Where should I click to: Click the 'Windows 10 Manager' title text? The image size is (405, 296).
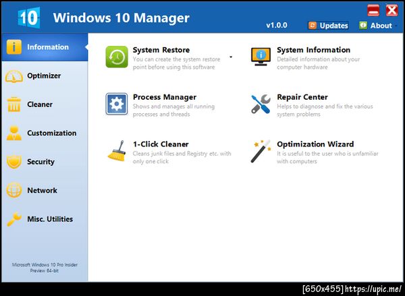coord(121,18)
